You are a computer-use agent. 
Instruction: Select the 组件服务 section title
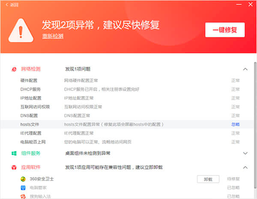pyautogui.click(x=31, y=154)
